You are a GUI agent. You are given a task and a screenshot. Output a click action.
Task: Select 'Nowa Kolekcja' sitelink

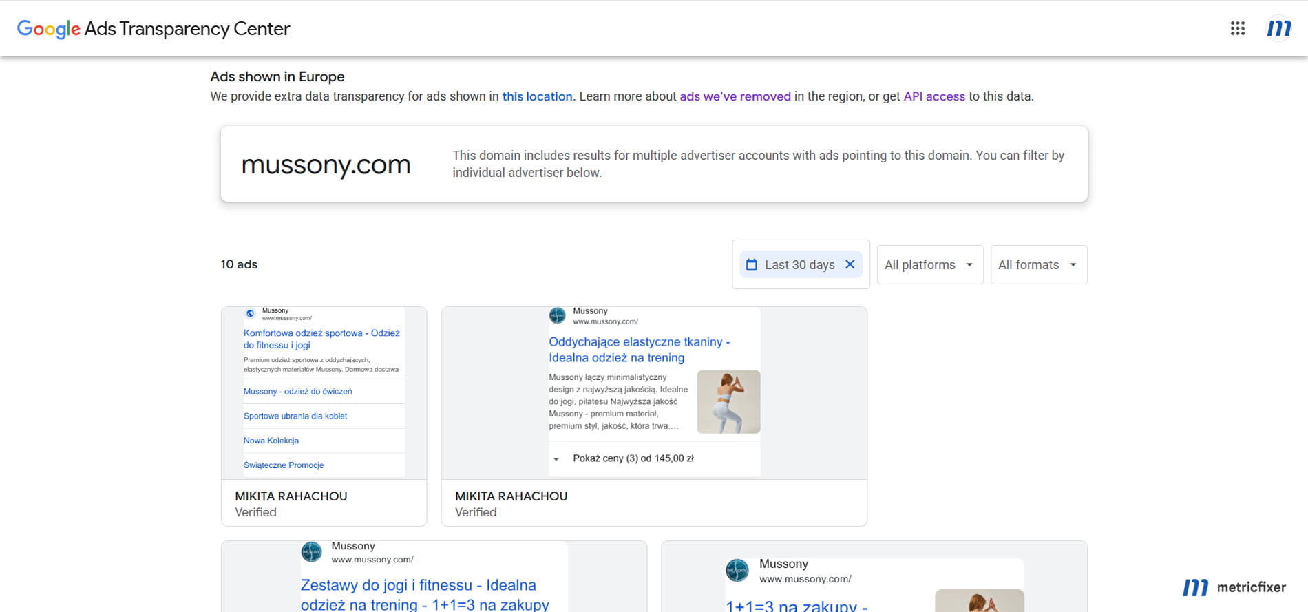(x=271, y=441)
